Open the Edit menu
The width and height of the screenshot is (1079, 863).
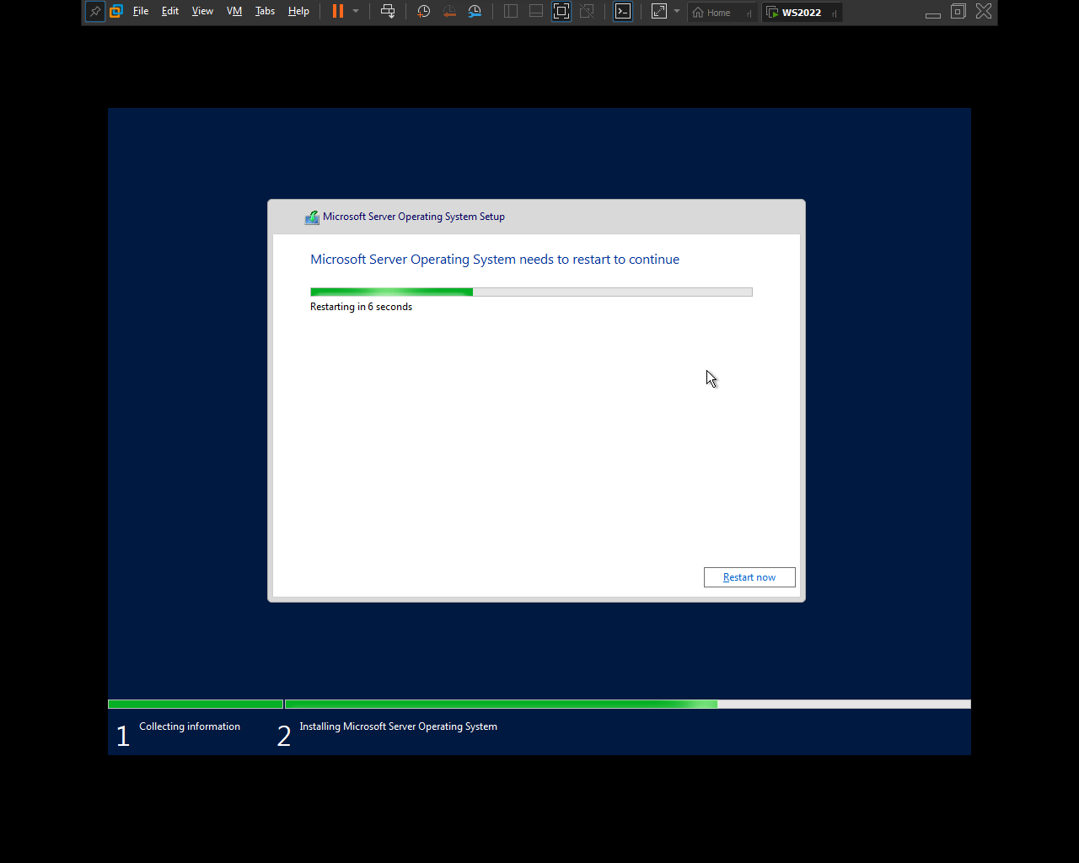170,12
